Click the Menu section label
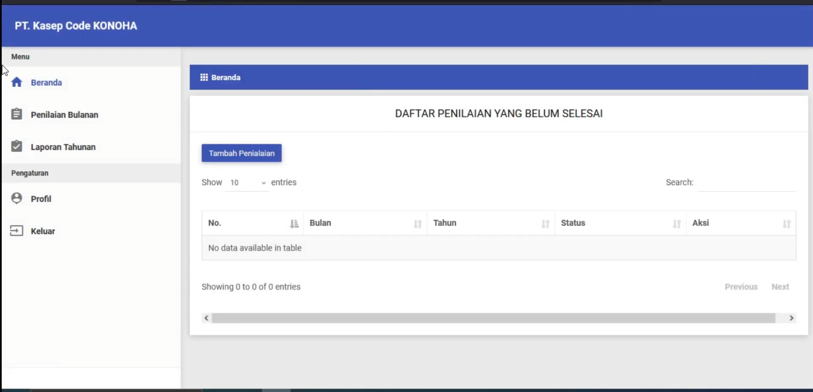813x392 pixels. click(20, 57)
